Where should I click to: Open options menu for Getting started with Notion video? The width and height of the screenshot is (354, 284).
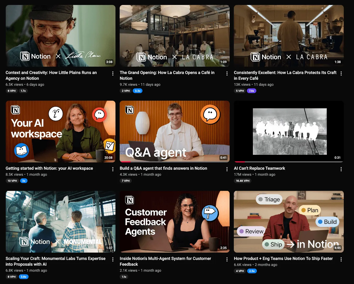click(113, 169)
